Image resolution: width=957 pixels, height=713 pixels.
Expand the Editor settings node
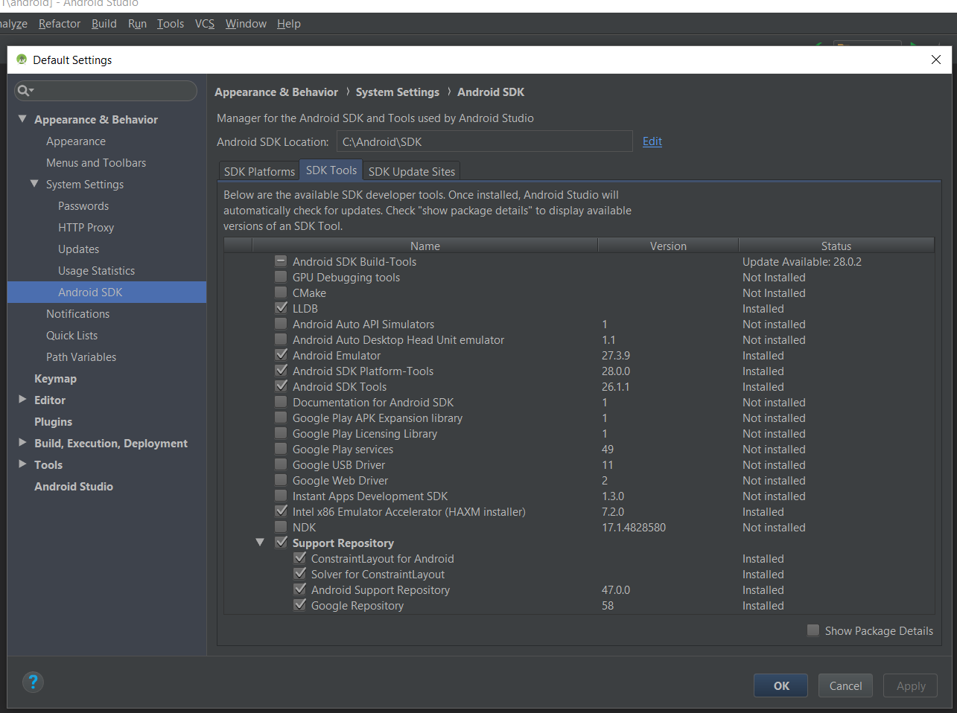pyautogui.click(x=22, y=400)
